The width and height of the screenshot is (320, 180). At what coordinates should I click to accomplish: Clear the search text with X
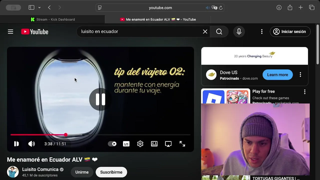205,31
